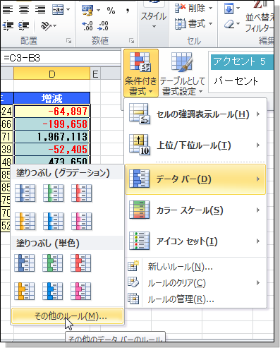Viewport: 280px width, 348px height.
Task: Click the 増減 header cell
Action: pyautogui.click(x=51, y=98)
